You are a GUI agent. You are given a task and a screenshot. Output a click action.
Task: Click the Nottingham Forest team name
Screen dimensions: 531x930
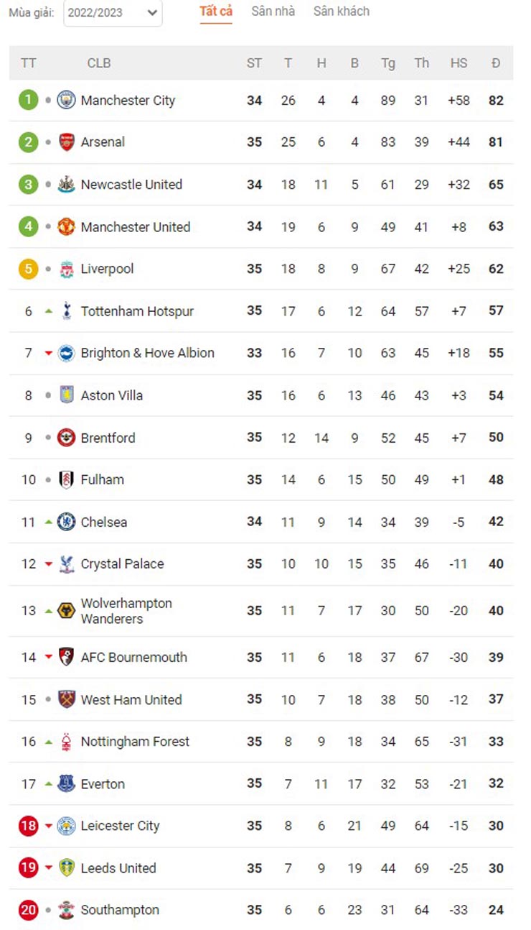coord(135,741)
